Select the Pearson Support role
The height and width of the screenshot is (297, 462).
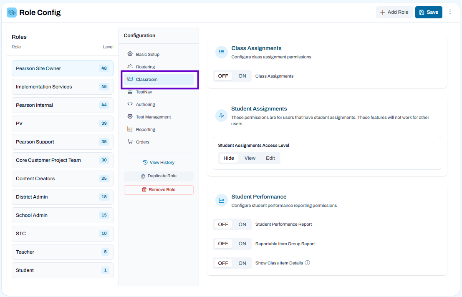[63, 142]
